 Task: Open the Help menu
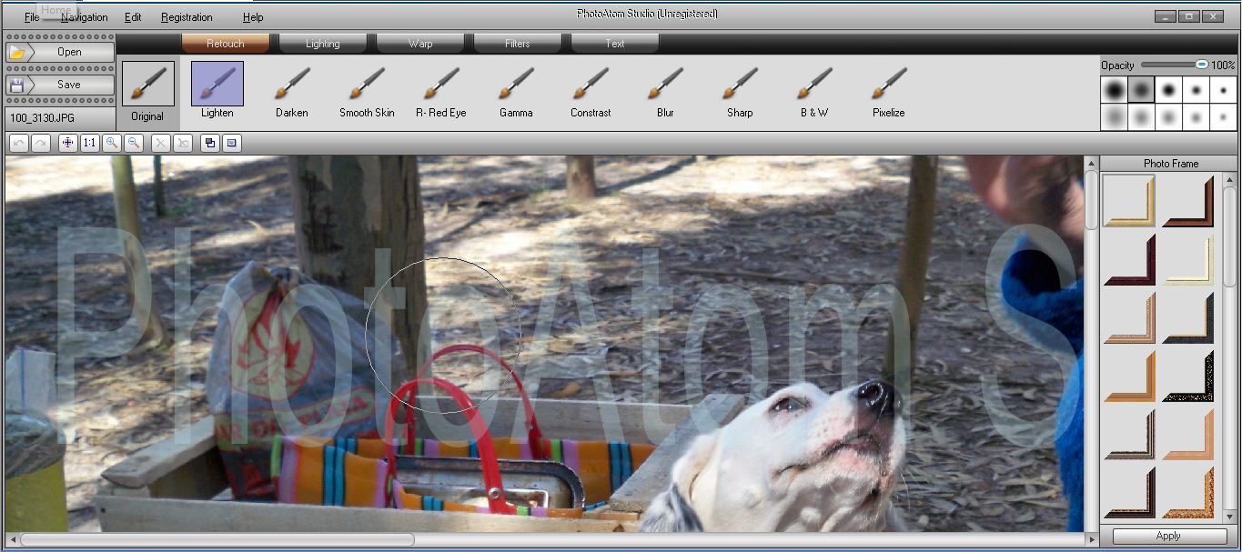coord(253,17)
